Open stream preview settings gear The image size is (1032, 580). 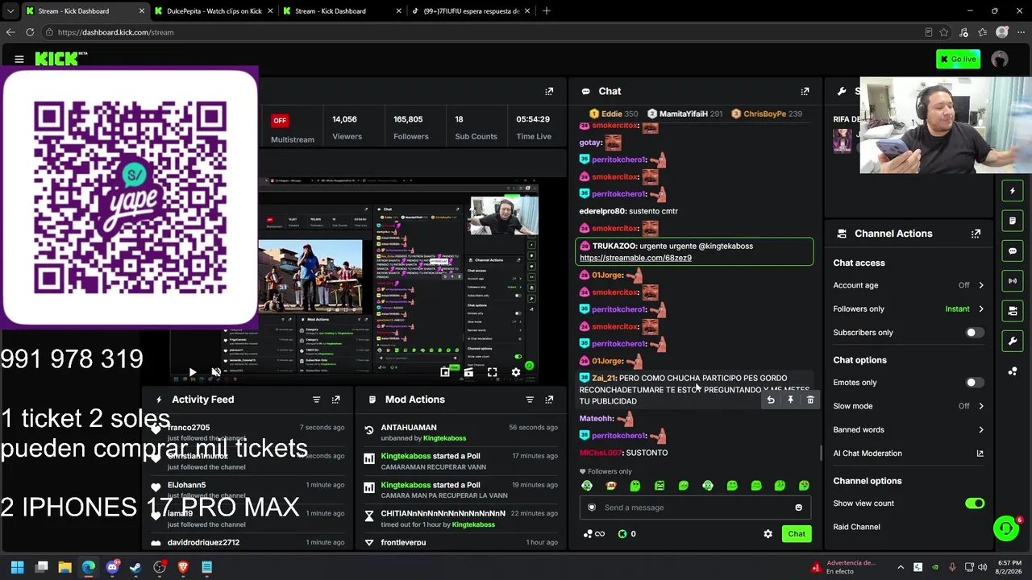click(x=516, y=372)
